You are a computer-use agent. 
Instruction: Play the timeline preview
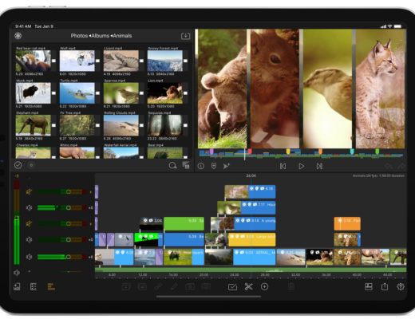tap(301, 166)
